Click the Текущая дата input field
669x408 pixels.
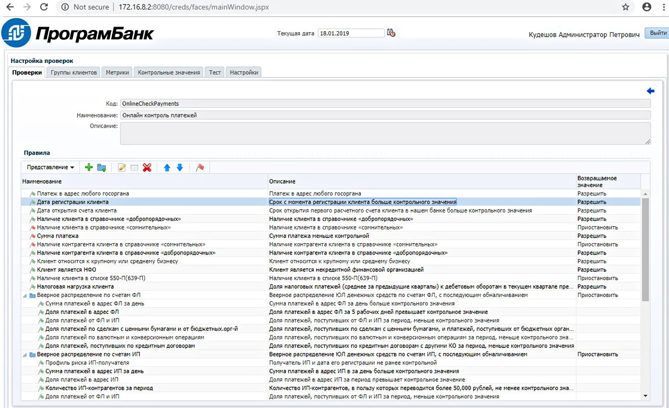tap(351, 33)
